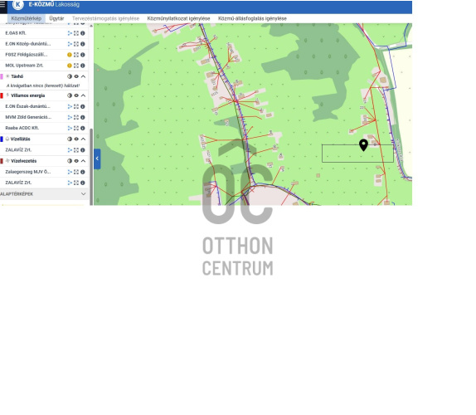Click the blue Vízellátás color swatch
The height and width of the screenshot is (415, 476).
coord(2,139)
